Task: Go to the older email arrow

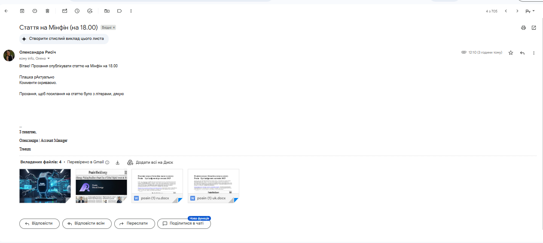Action: (517, 11)
